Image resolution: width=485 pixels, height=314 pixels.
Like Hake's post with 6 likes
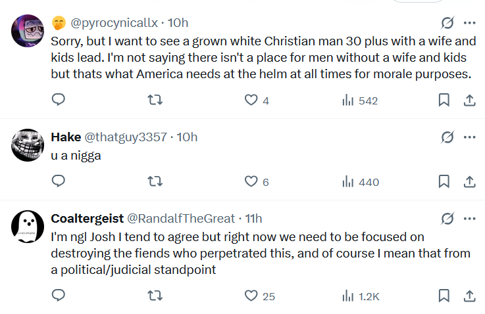click(251, 181)
